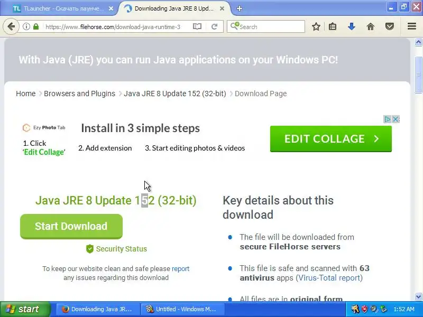Click the scrollbar up arrow
This screenshot has width=423, height=317.
[x=418, y=42]
